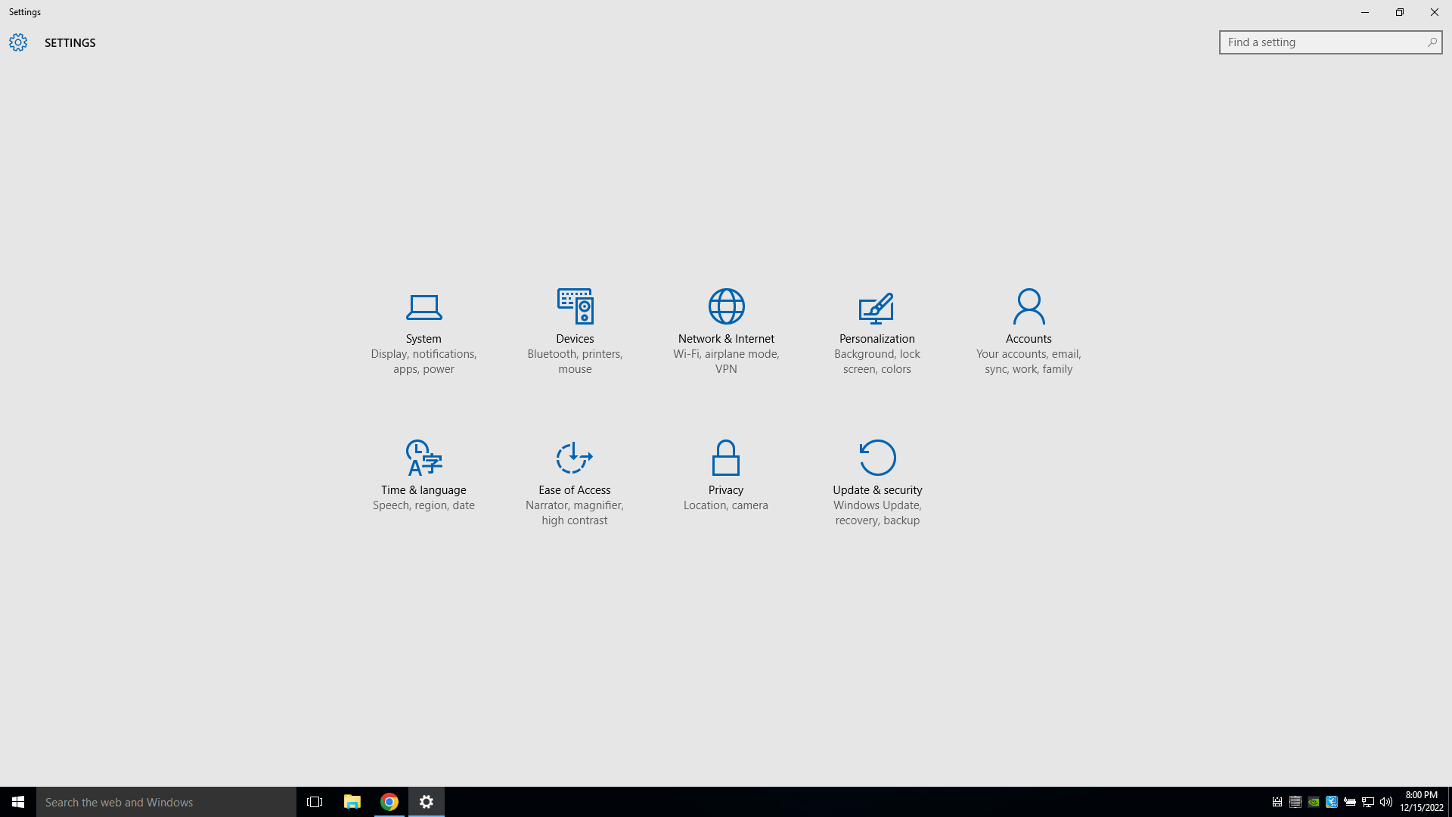The image size is (1452, 817).
Task: Open Task View on the taskbar
Action: [315, 802]
